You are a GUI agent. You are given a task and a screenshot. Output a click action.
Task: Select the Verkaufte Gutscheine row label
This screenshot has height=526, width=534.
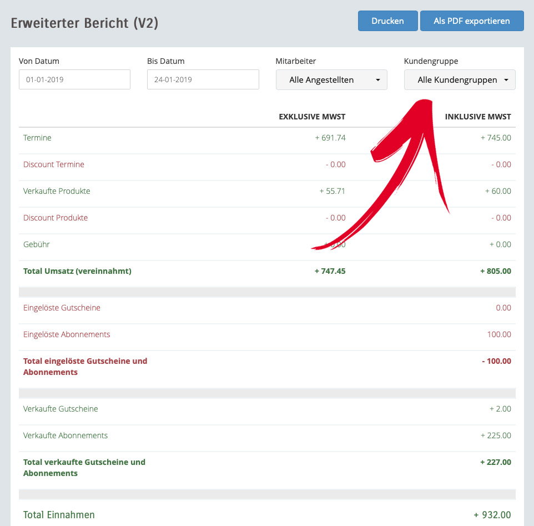(x=61, y=409)
